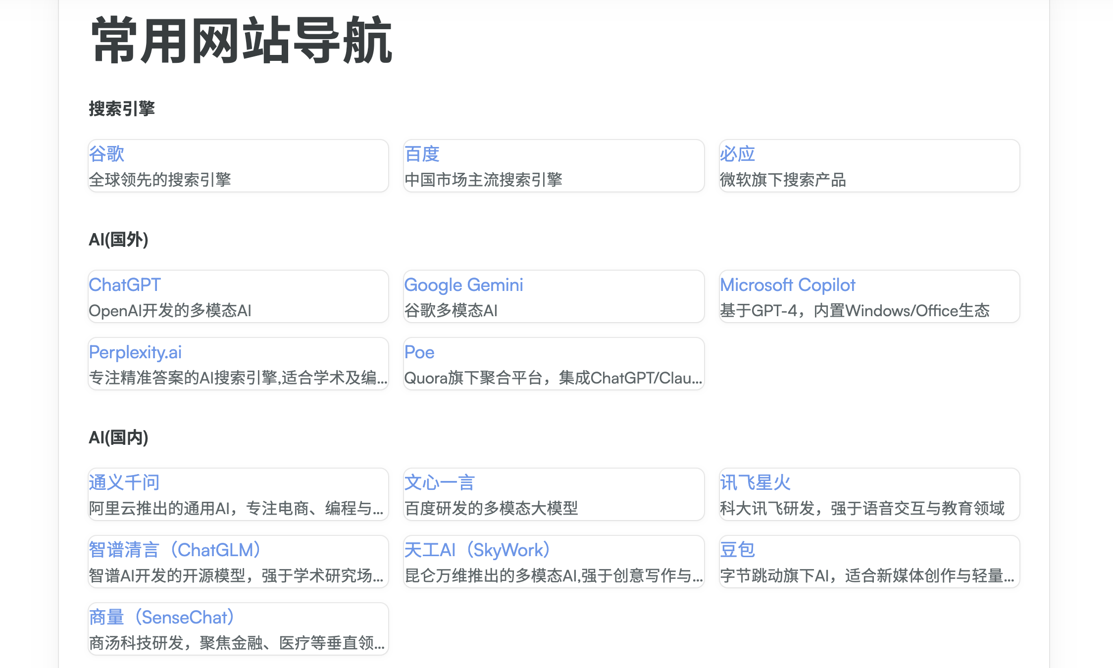This screenshot has width=1113, height=668.
Task: Visit the 商量 (SenseChat) link
Action: click(x=161, y=617)
